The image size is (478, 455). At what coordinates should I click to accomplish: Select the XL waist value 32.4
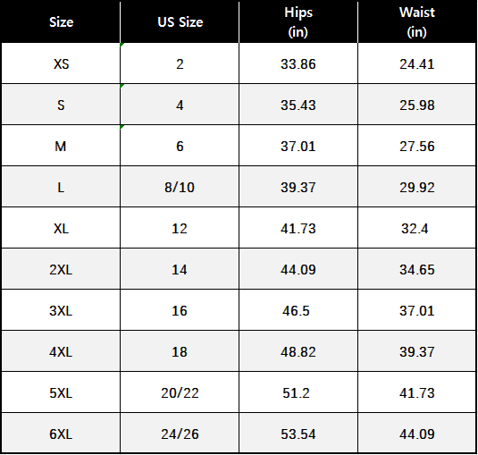pyautogui.click(x=415, y=228)
